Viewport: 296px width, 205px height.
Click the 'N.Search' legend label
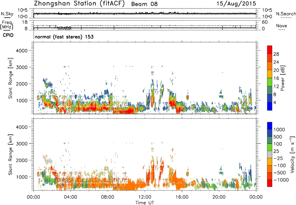point(286,14)
